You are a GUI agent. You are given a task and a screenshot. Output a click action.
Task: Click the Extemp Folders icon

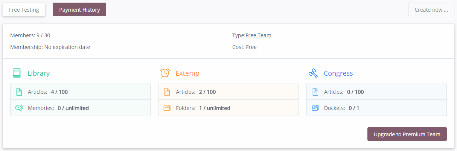pyautogui.click(x=168, y=108)
